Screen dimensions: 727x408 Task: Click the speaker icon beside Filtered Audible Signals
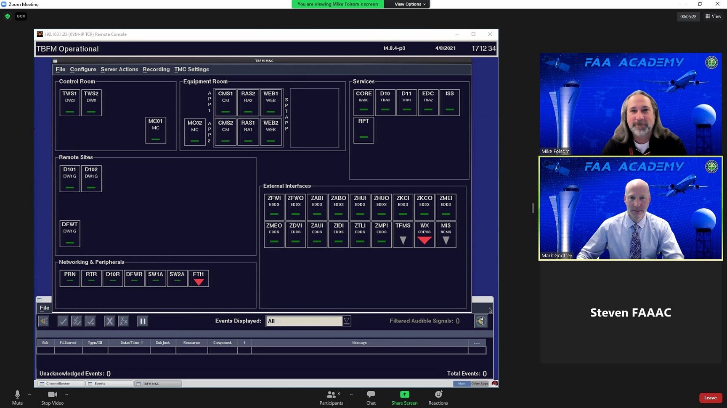coord(481,321)
